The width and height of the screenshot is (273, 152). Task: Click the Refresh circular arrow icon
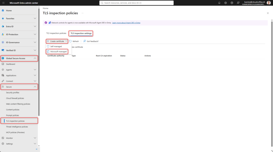(70, 41)
